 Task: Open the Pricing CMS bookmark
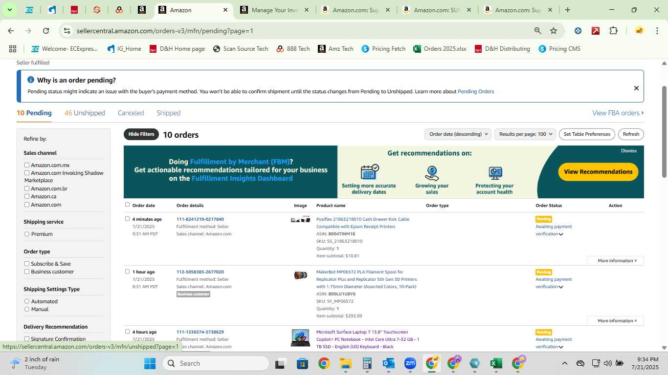click(x=559, y=49)
